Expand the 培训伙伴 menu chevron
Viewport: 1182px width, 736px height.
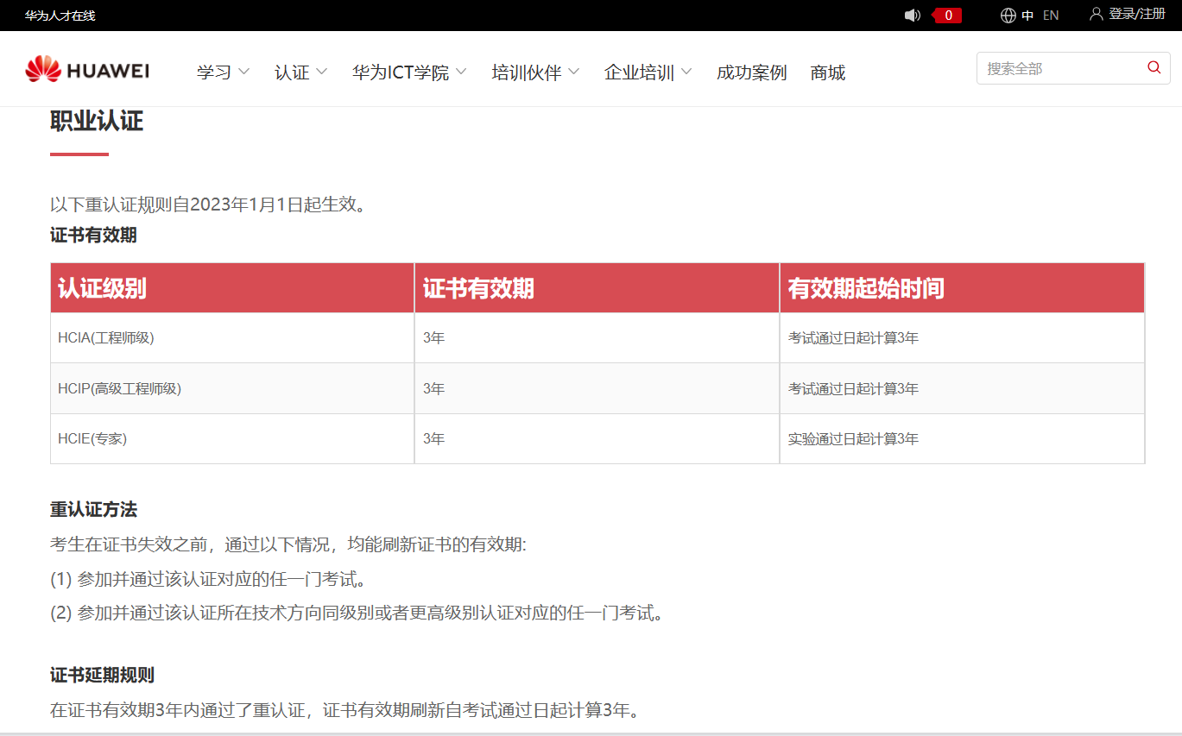(x=573, y=72)
